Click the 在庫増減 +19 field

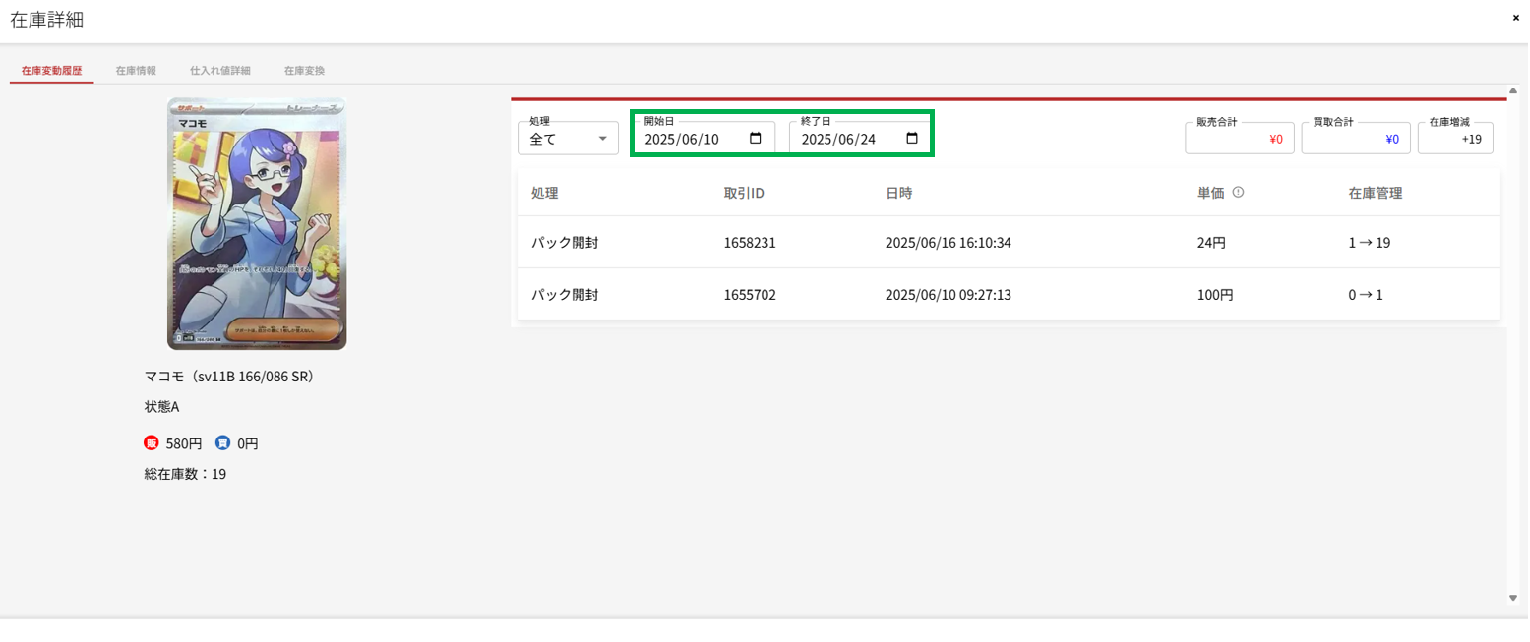click(x=1455, y=138)
